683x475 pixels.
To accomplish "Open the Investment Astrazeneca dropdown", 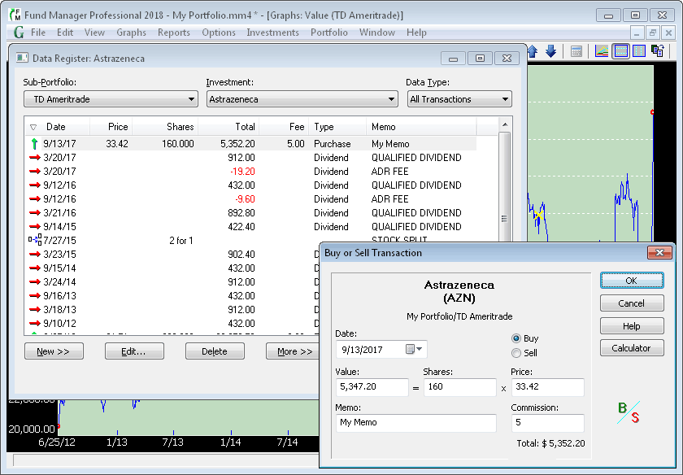I will [302, 99].
